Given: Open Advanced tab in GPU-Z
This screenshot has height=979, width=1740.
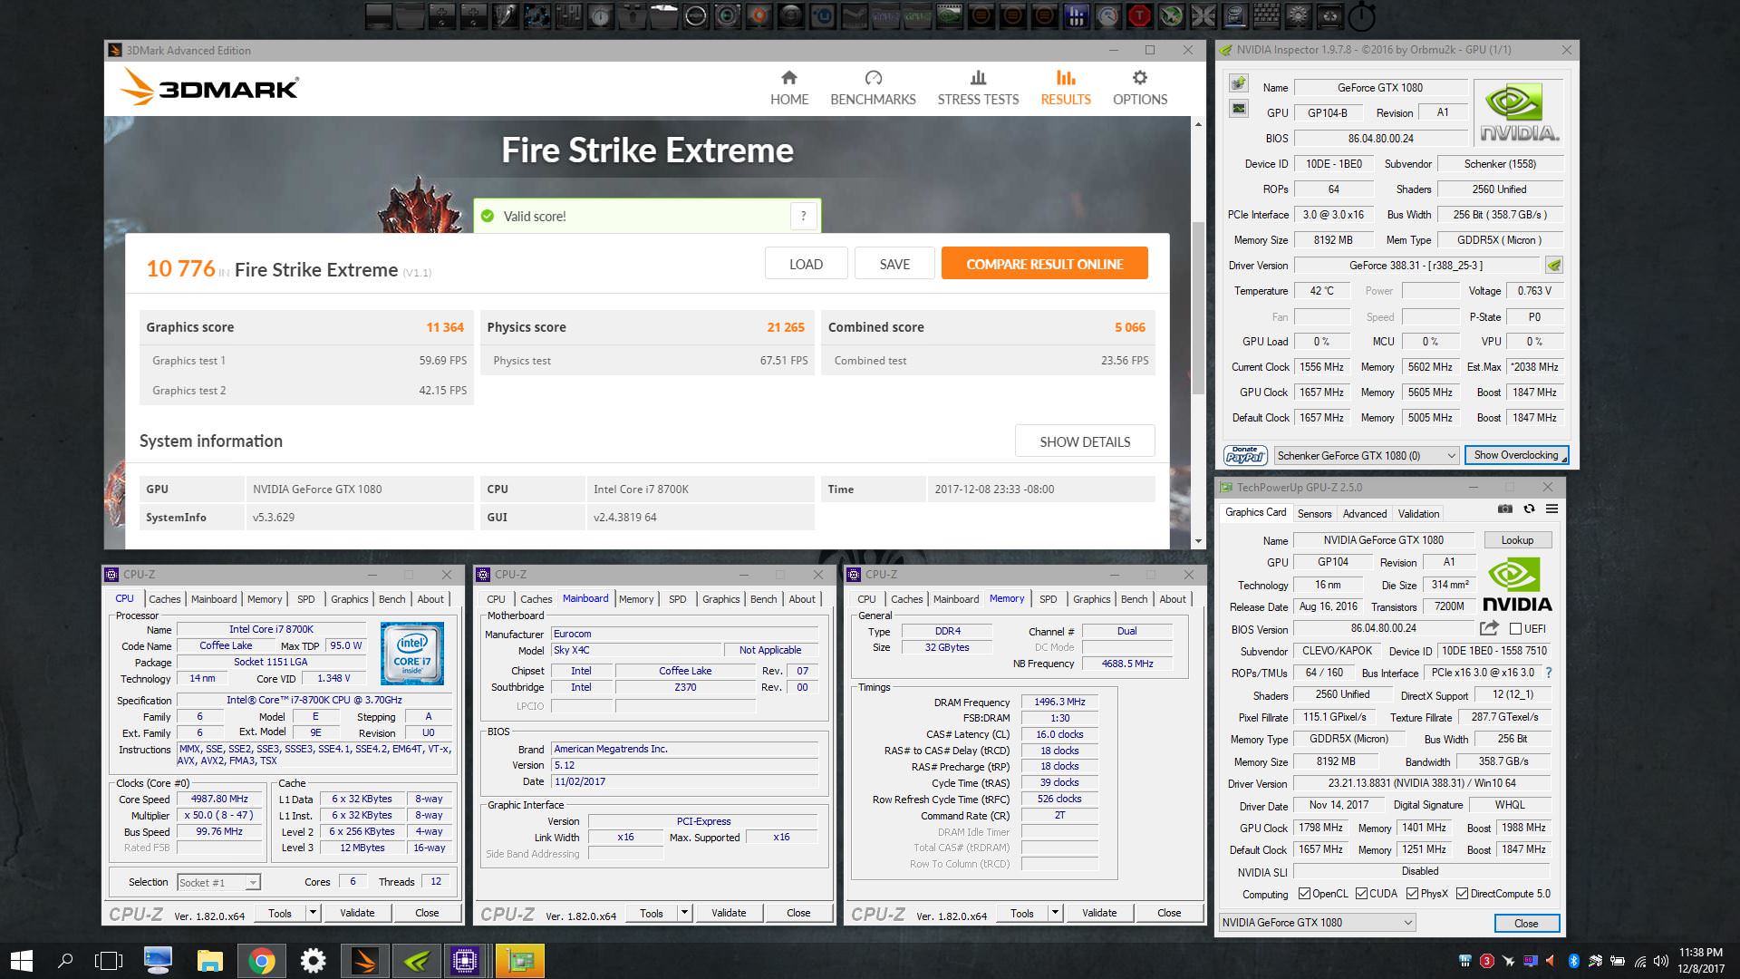Looking at the screenshot, I should point(1364,514).
